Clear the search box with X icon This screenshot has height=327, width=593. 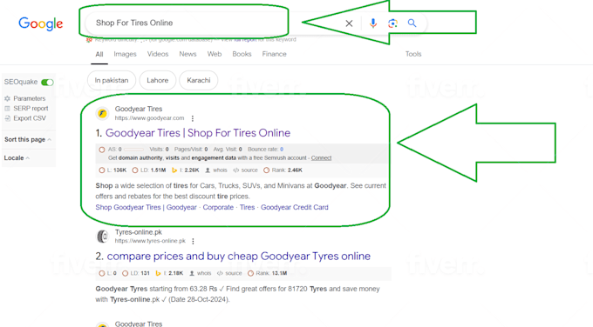pos(349,23)
